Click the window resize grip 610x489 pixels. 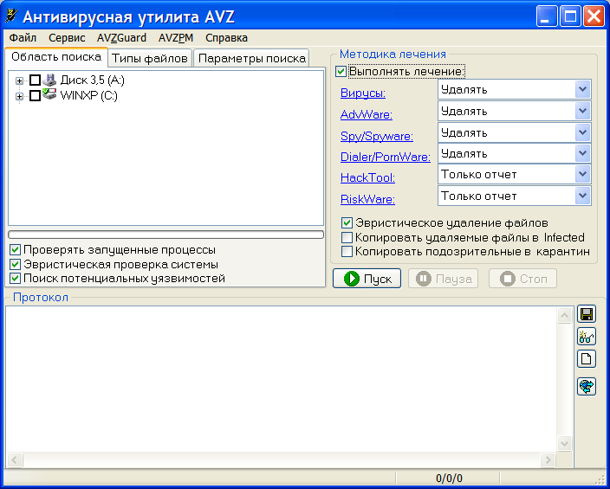tap(601, 480)
